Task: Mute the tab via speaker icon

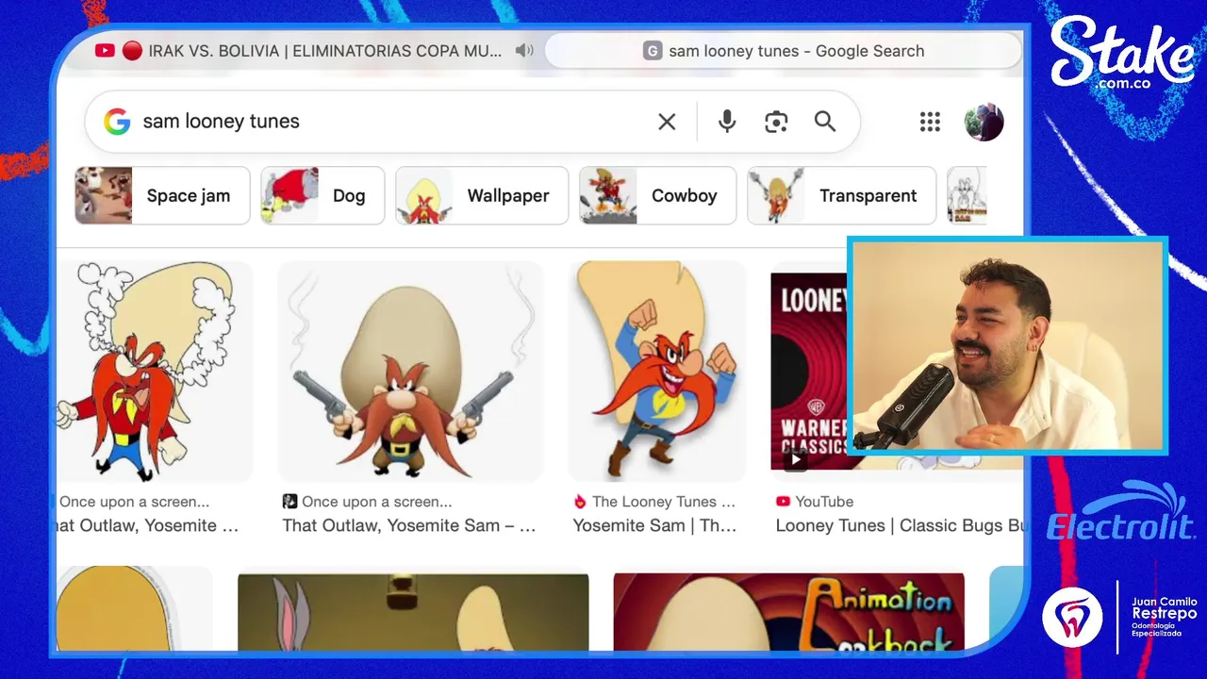Action: point(524,51)
